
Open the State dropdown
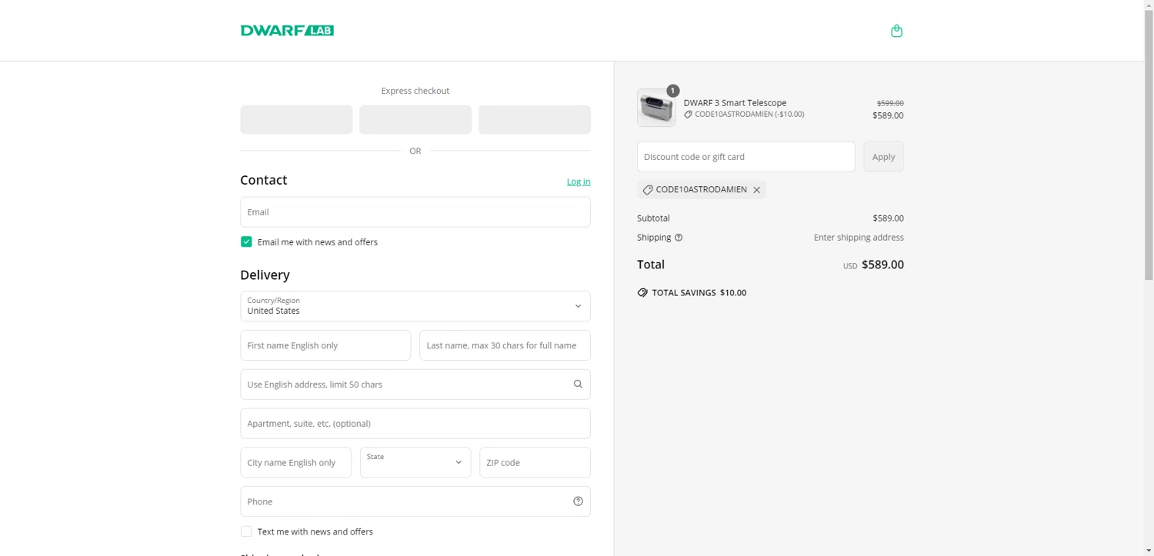click(415, 462)
